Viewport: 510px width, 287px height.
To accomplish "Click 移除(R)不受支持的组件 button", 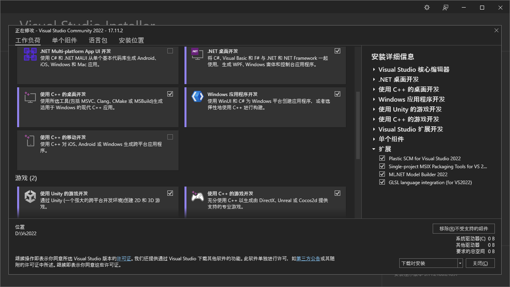I will [x=464, y=228].
